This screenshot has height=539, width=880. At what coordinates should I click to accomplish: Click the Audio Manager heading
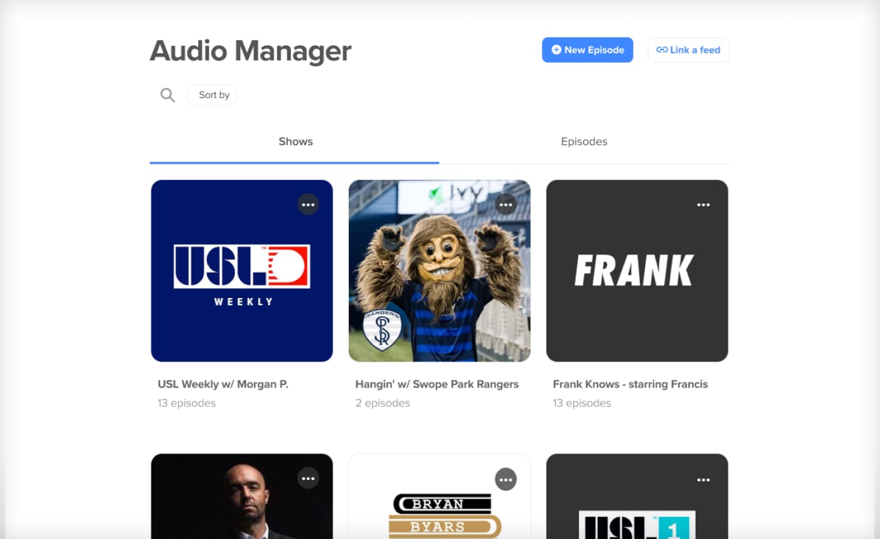250,52
